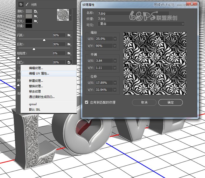The height and width of the screenshot is (178, 205).
Task: Open tile U/X 3.84 dropdown arrow
Action: point(115,61)
